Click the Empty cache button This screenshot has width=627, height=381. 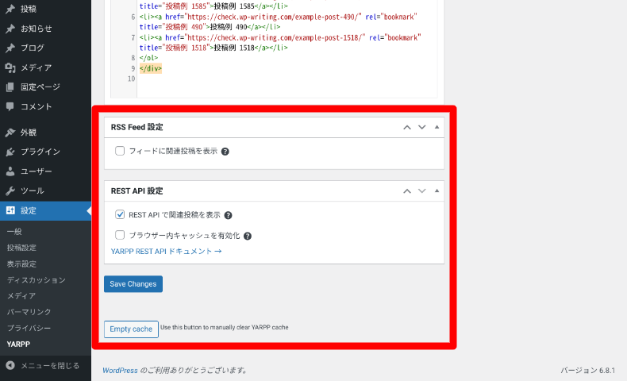131,329
